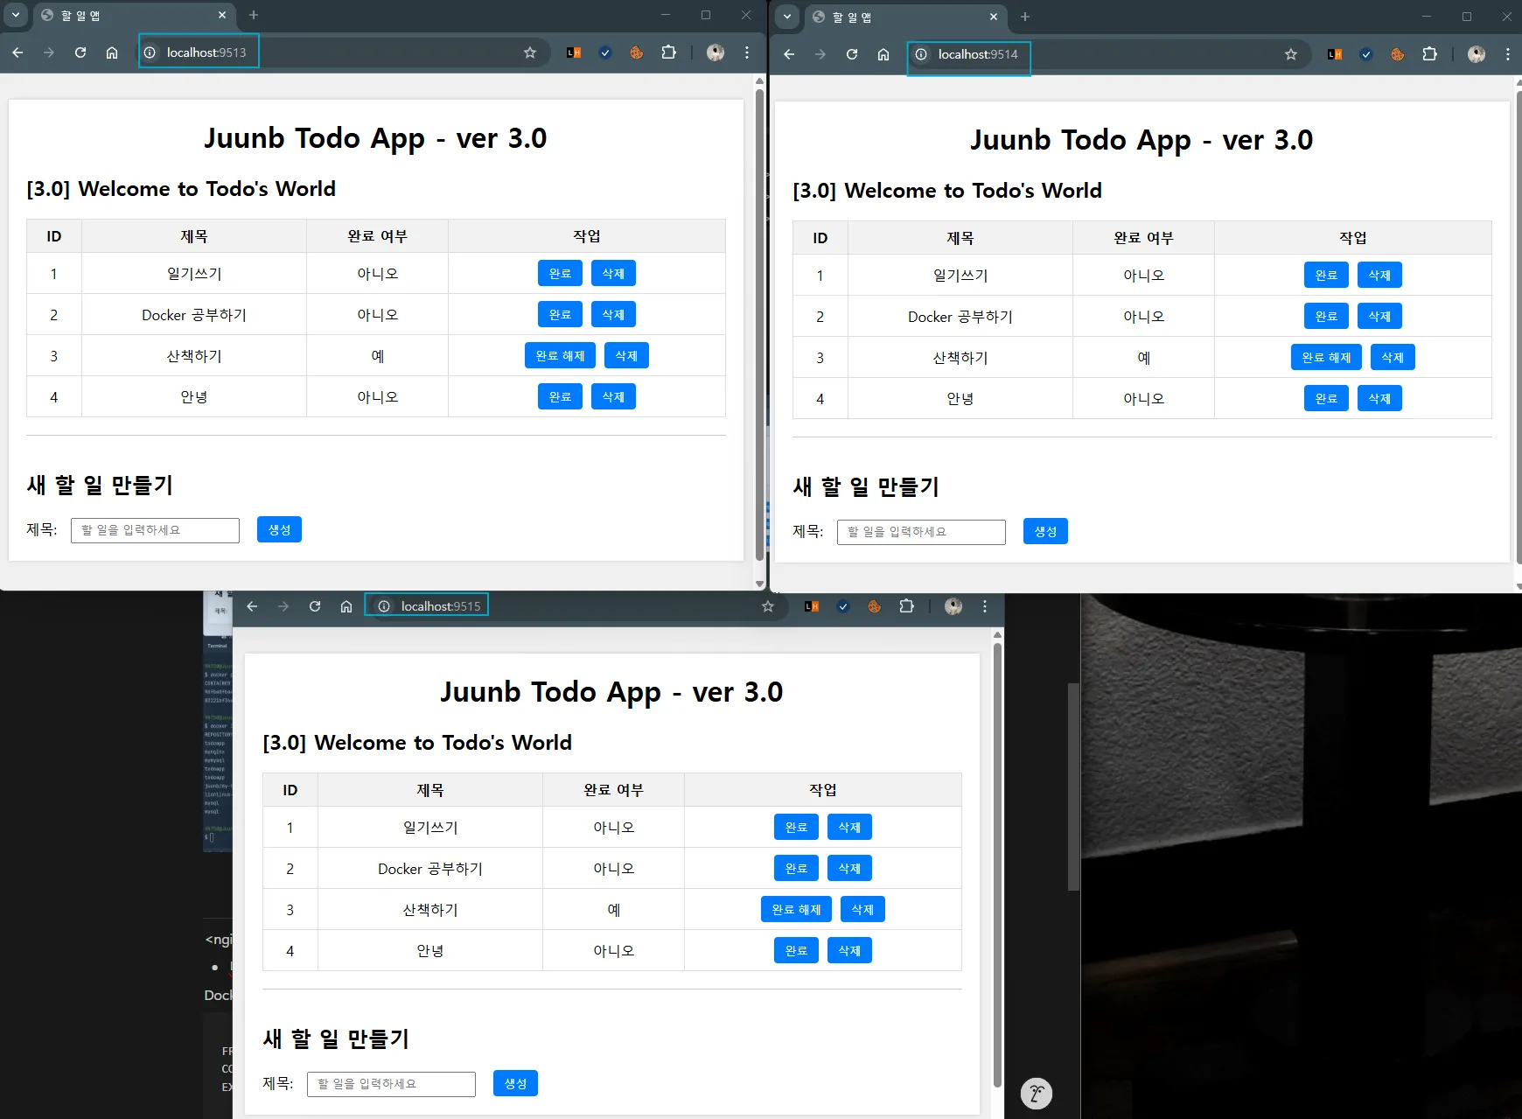This screenshot has height=1119, width=1522.
Task: Open extensions puzzle icon in localhost:9514 window
Action: 1430,54
